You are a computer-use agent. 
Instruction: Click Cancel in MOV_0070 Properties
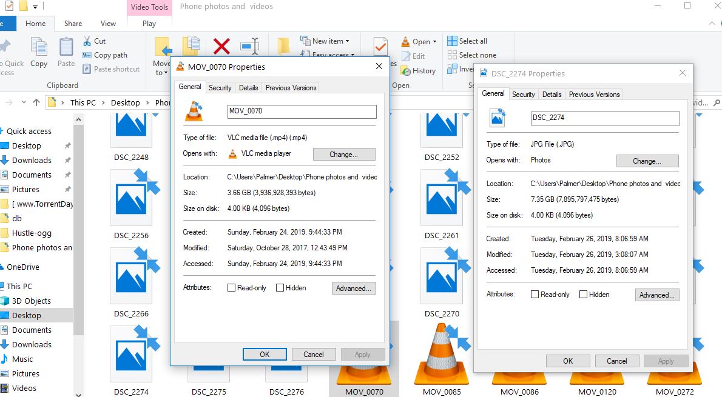[314, 354]
